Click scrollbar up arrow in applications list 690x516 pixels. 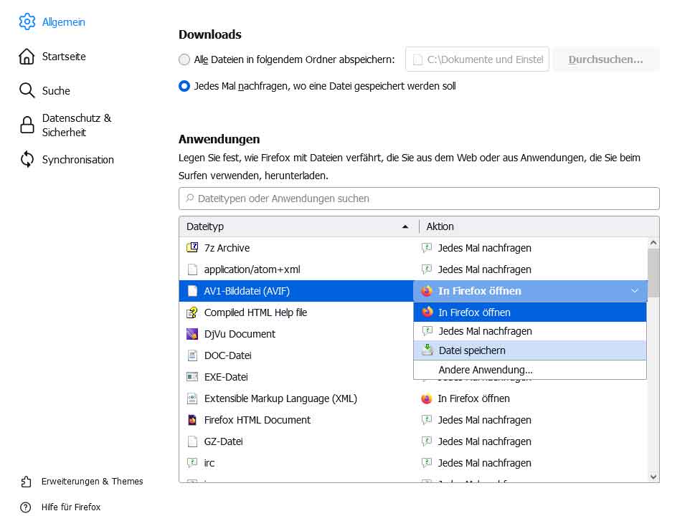[653, 243]
